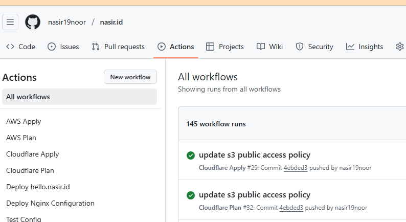Viewport: 406px width, 222px height.
Task: Go to the Projects tab
Action: click(x=225, y=47)
